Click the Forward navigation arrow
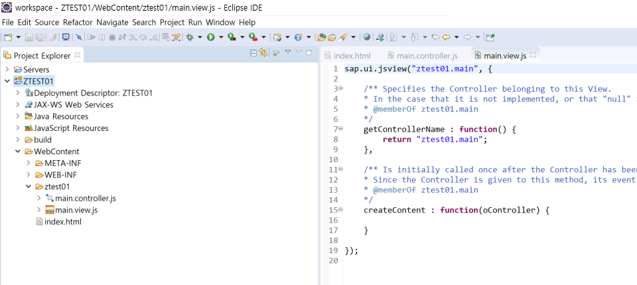Image resolution: width=637 pixels, height=285 pixels. (468, 37)
